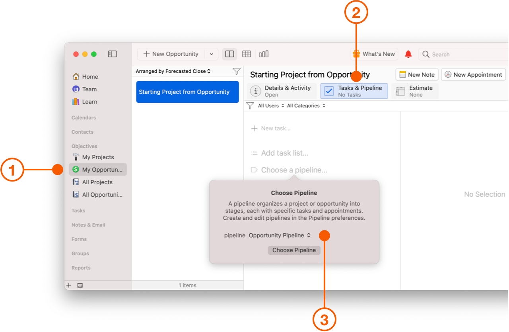Select All Projects in sidebar
Viewport: 509px width, 332px height.
(97, 182)
